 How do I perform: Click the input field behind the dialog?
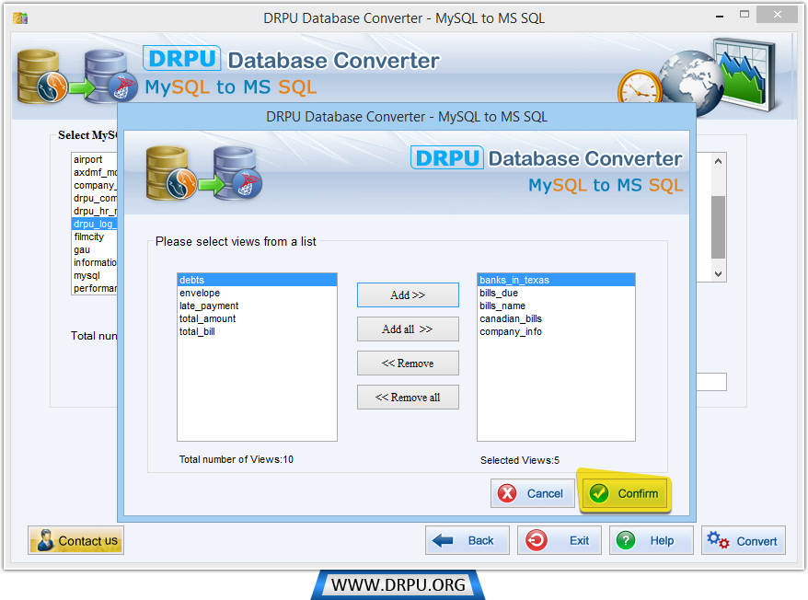[x=711, y=382]
